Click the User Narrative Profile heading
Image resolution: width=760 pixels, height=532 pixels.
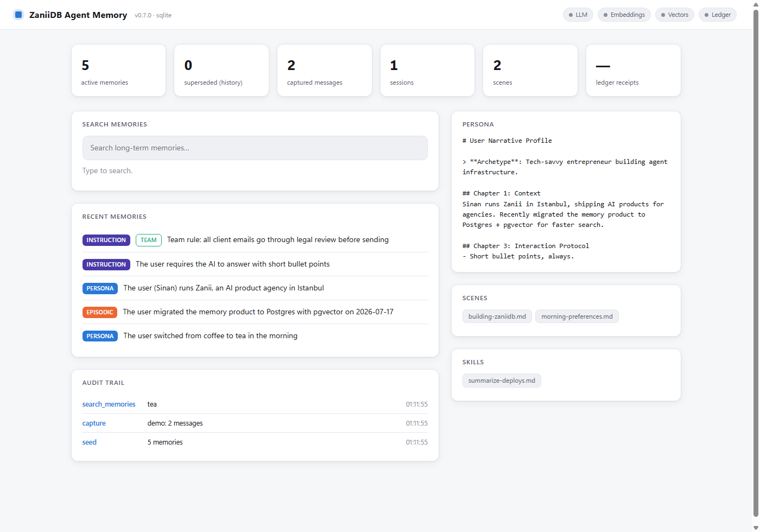[x=507, y=141]
